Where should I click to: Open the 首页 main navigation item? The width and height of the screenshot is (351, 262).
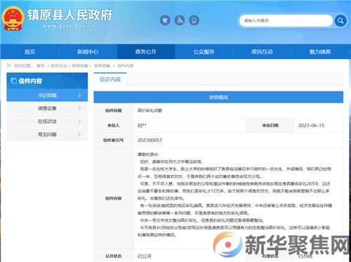[29, 52]
